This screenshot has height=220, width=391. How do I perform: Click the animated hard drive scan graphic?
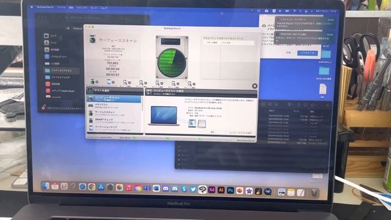pyautogui.click(x=172, y=57)
